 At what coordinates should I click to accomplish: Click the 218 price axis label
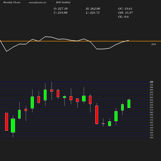coord(151,110)
